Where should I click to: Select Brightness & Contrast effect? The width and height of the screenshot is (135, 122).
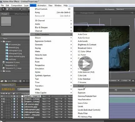coord(91,45)
